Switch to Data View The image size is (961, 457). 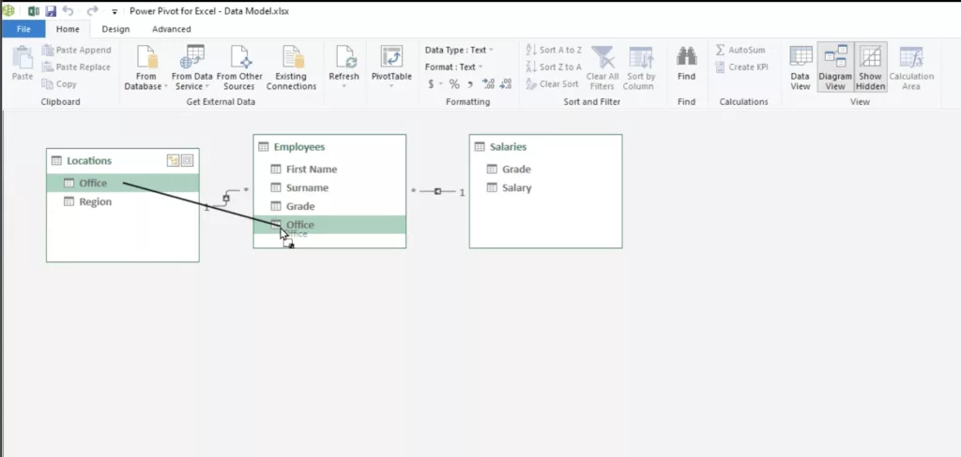[800, 67]
